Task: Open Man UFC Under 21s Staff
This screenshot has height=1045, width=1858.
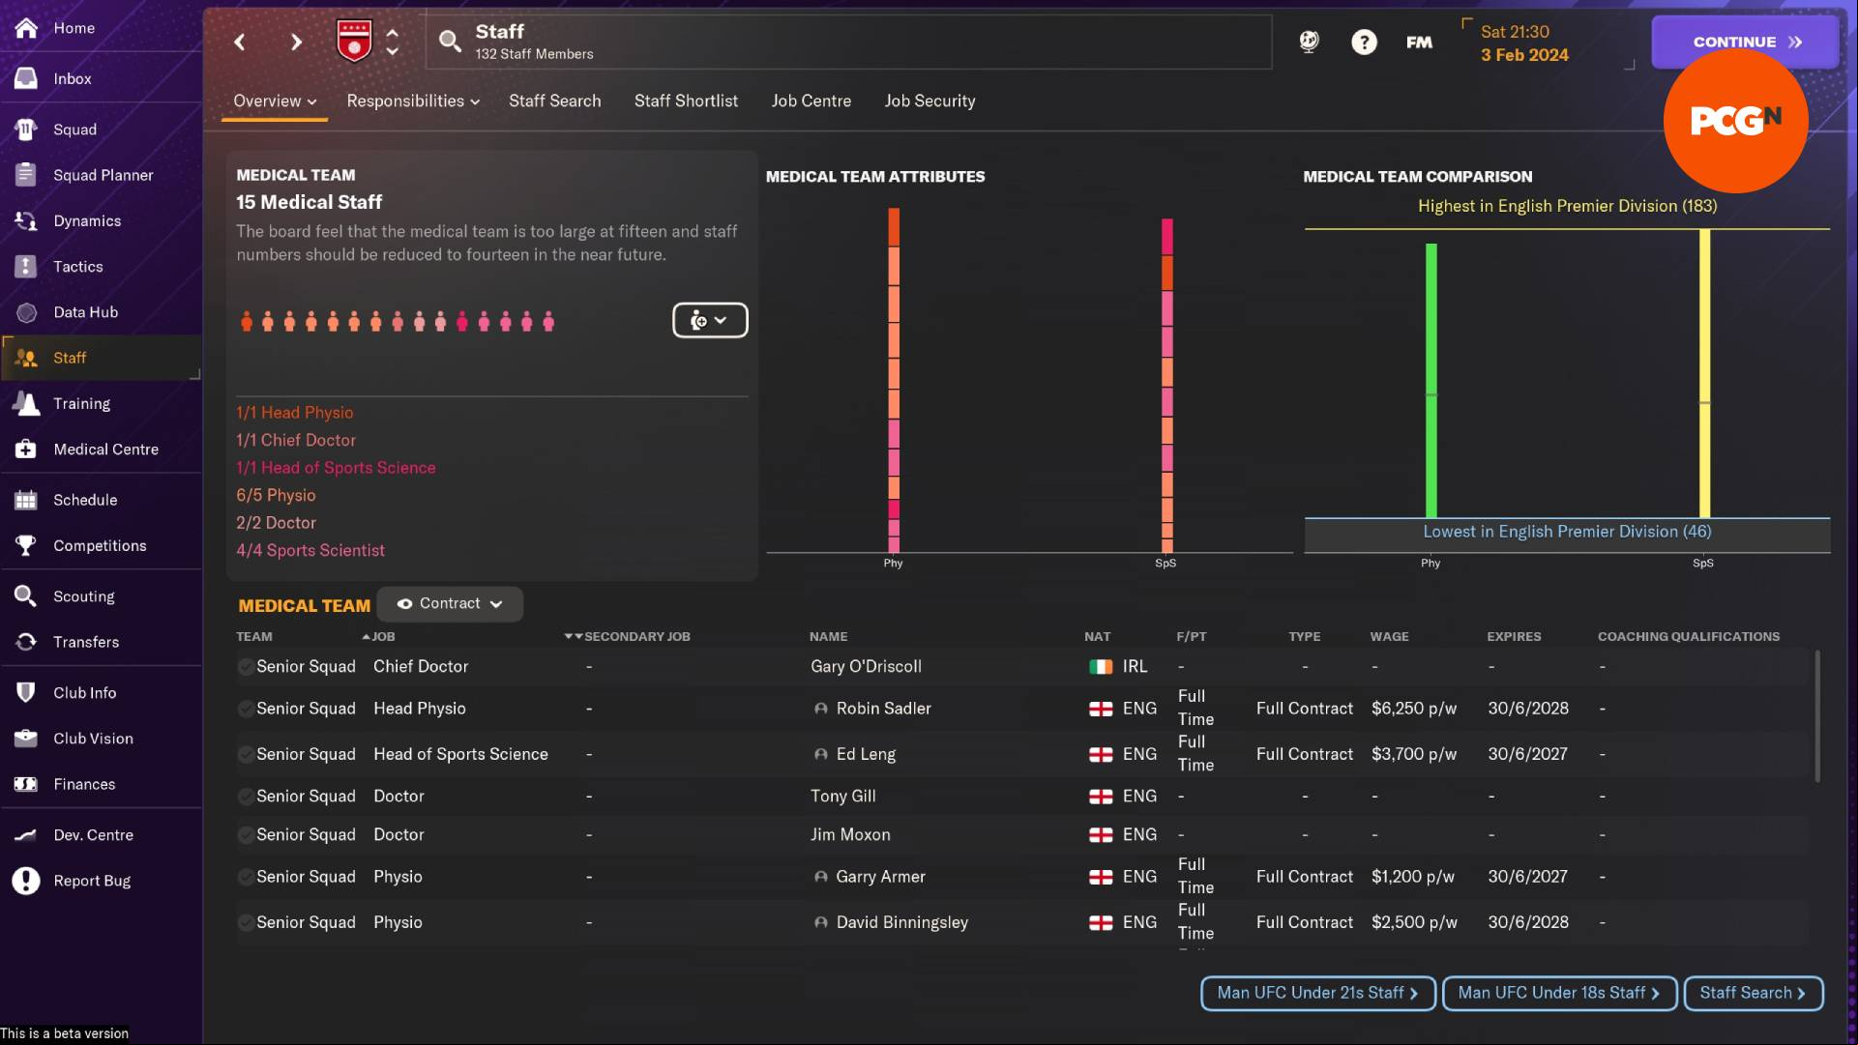Action: tap(1317, 993)
